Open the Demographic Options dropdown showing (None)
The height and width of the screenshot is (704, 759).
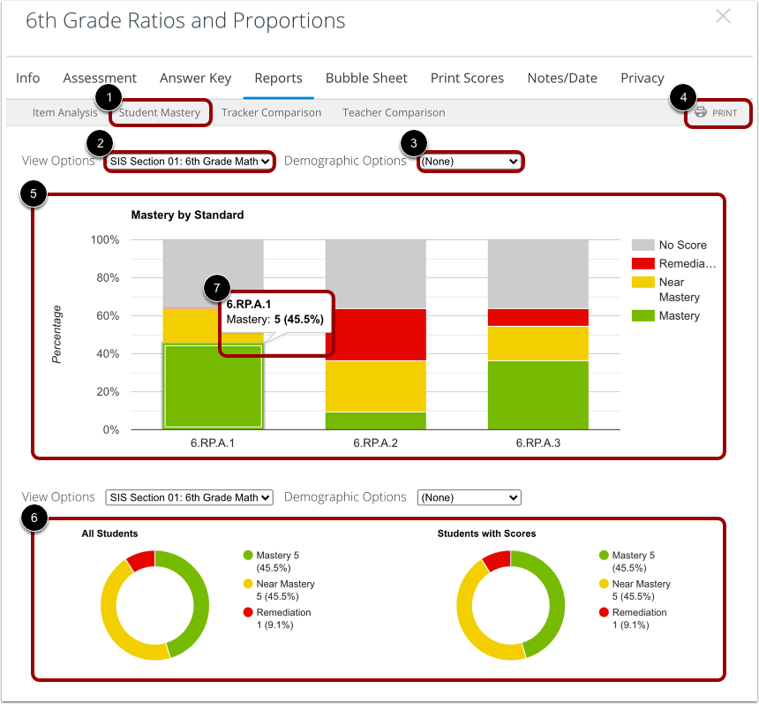click(470, 162)
